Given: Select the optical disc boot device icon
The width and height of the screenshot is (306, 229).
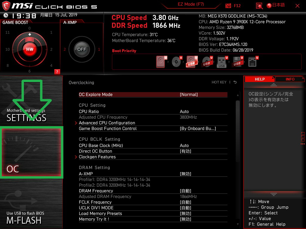Looking at the screenshot, I should point(177,62).
